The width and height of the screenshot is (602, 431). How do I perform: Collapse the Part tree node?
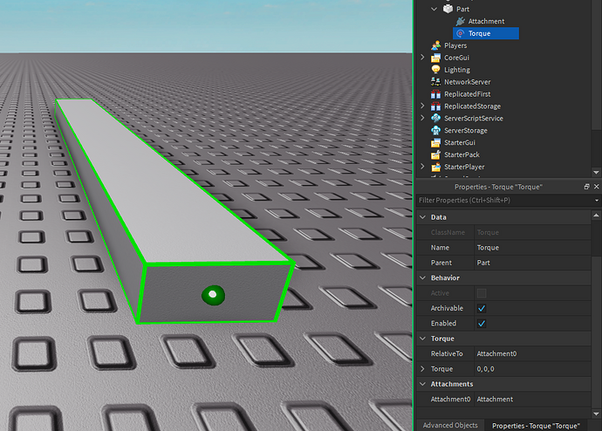click(x=434, y=9)
